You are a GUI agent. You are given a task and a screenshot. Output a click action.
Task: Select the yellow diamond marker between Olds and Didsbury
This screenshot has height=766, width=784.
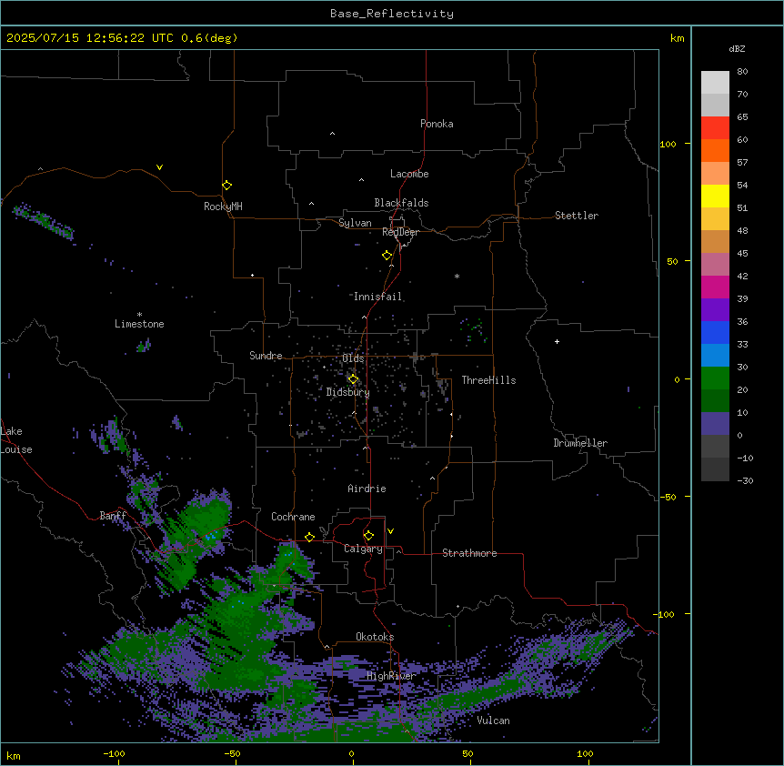(353, 379)
